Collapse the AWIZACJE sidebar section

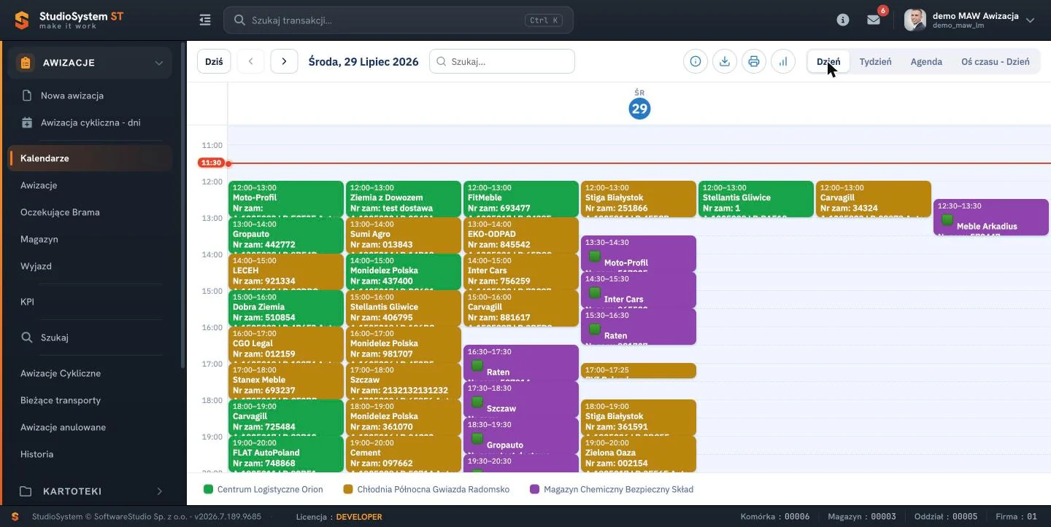click(90, 63)
